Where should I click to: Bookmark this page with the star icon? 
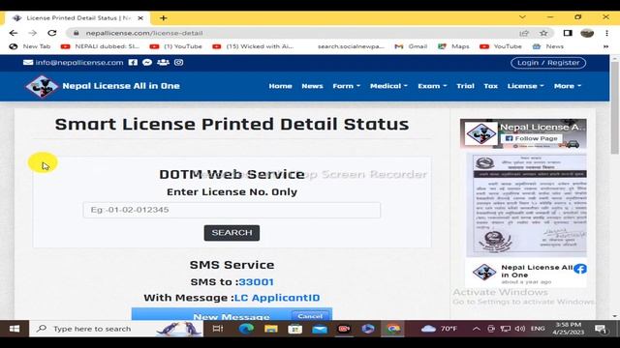(x=543, y=33)
